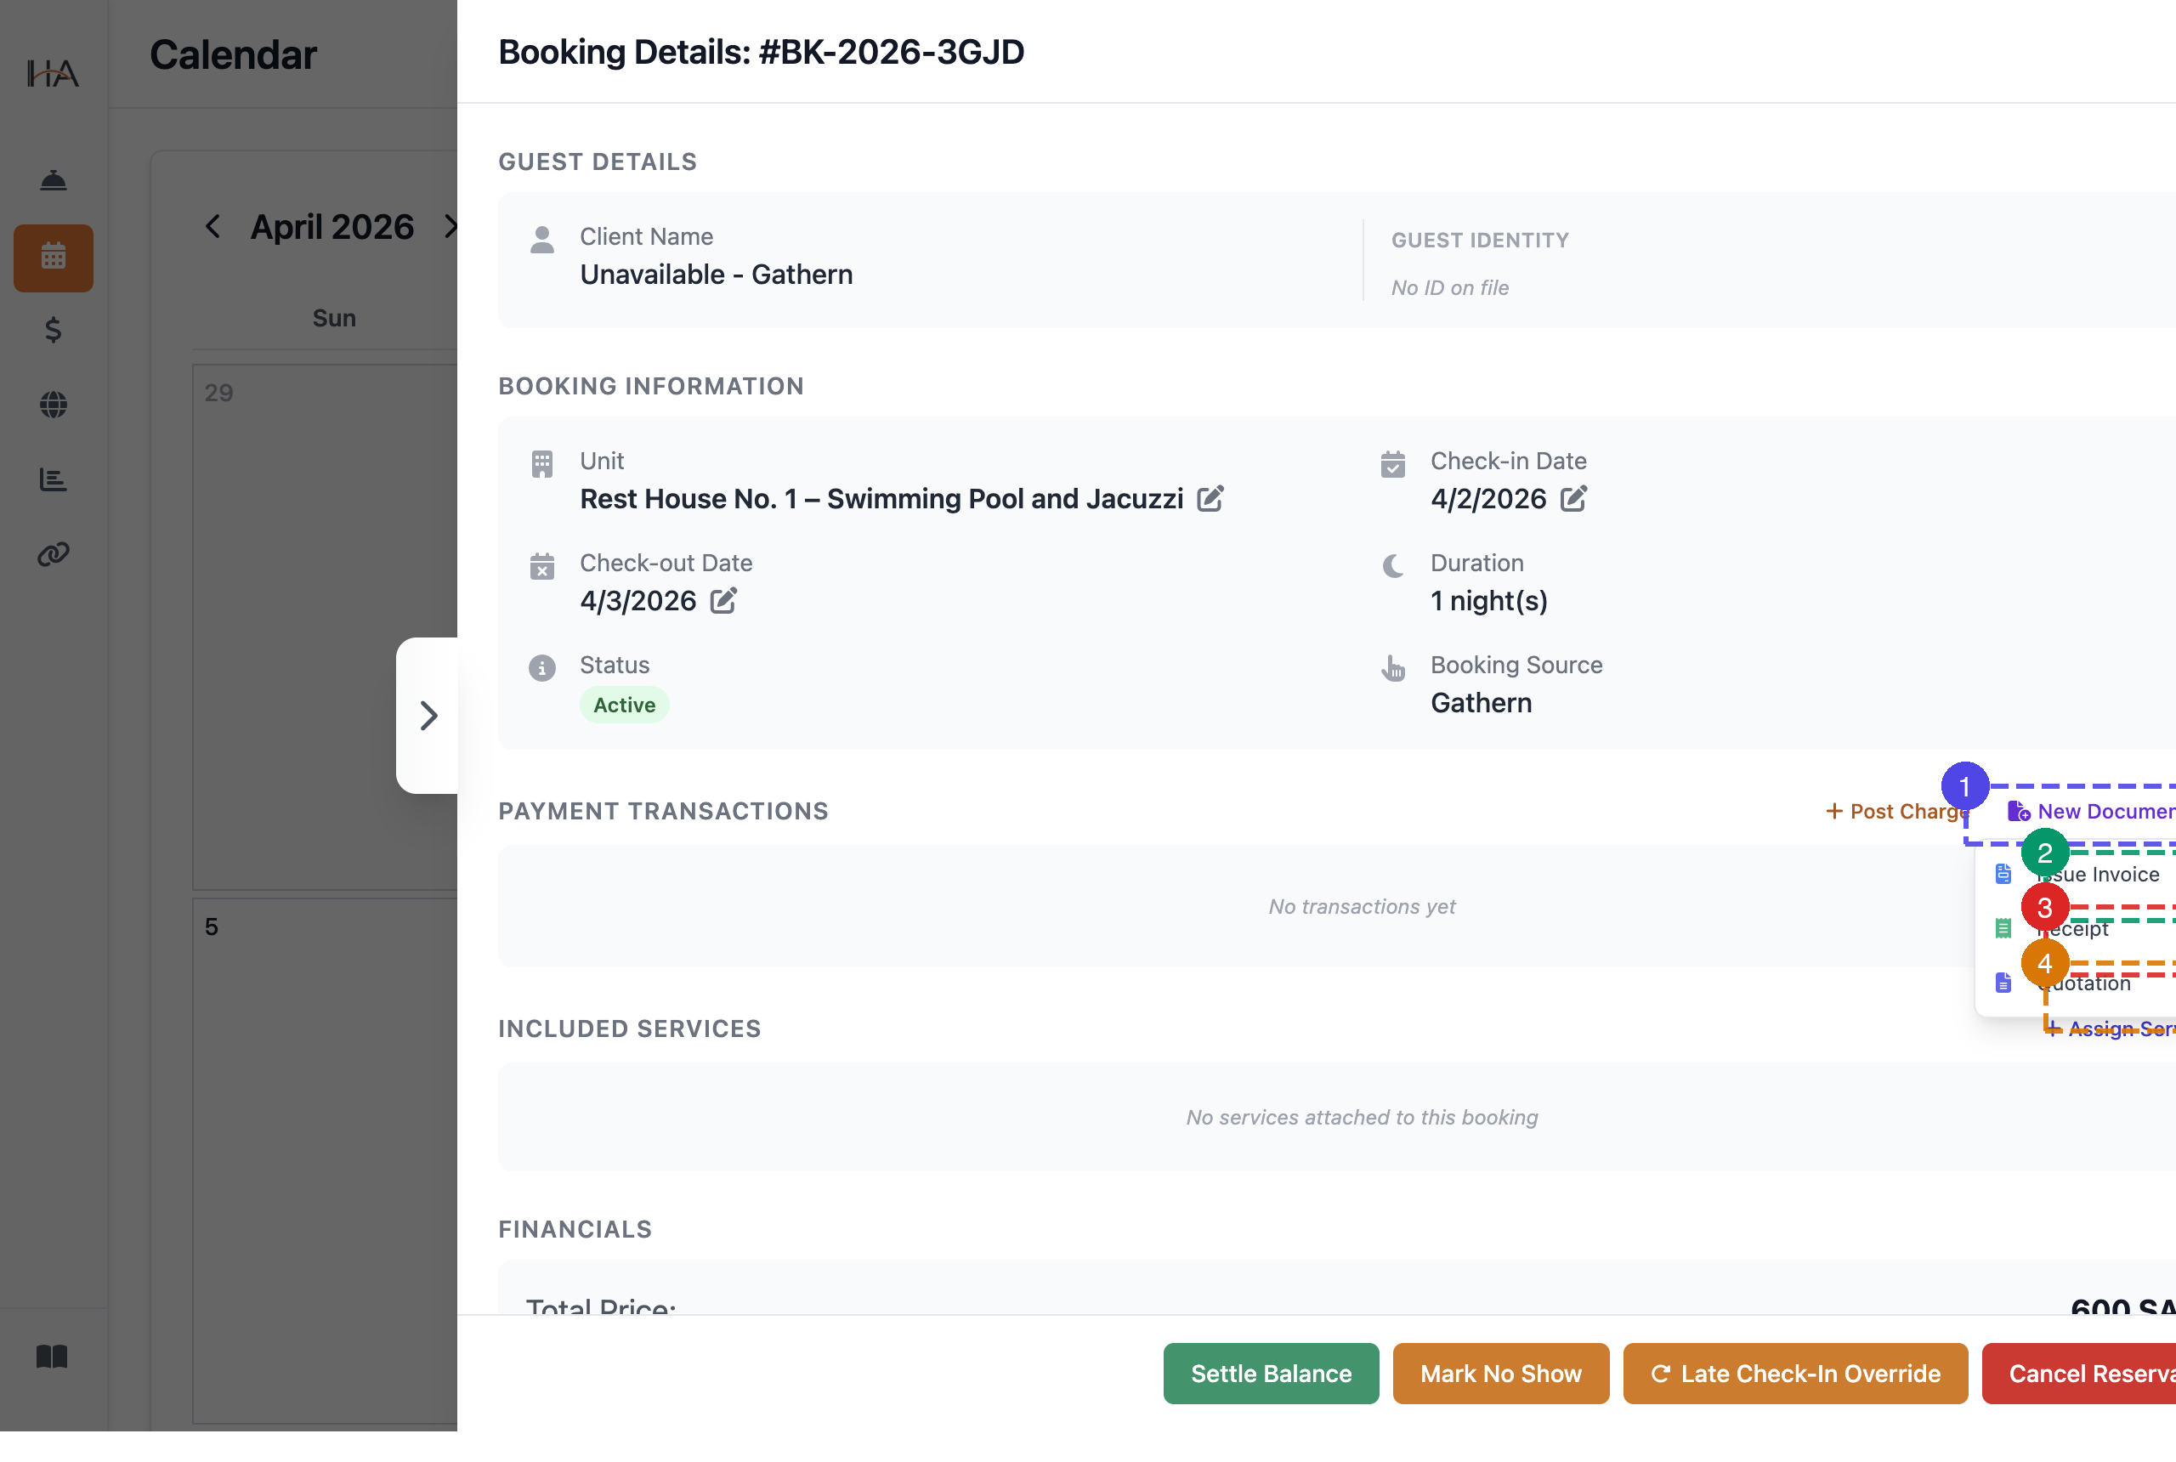The height and width of the screenshot is (1462, 2176).
Task: Click the Gathern booking source value
Action: (1481, 702)
